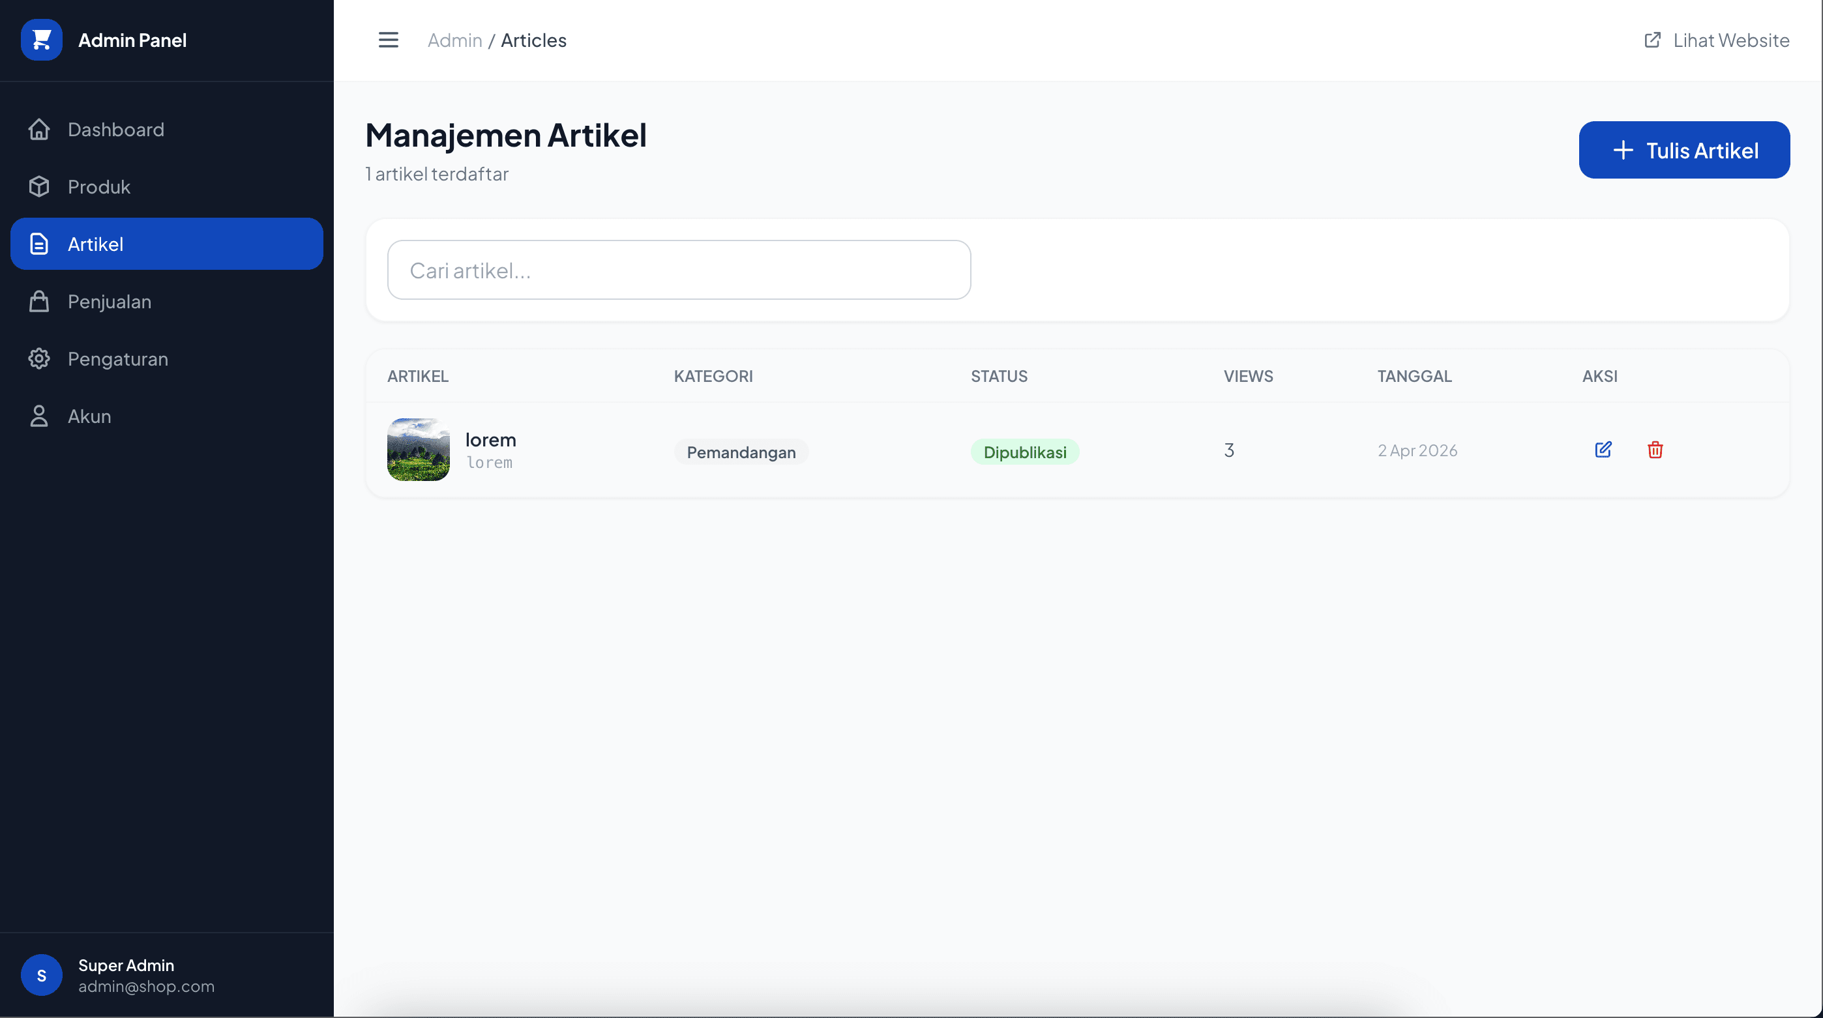1823x1018 pixels.
Task: Open the Pengaturan settings page
Action: (x=117, y=358)
